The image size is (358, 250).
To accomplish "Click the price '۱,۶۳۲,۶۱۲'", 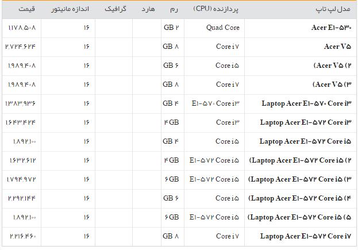I will click(x=23, y=160).
